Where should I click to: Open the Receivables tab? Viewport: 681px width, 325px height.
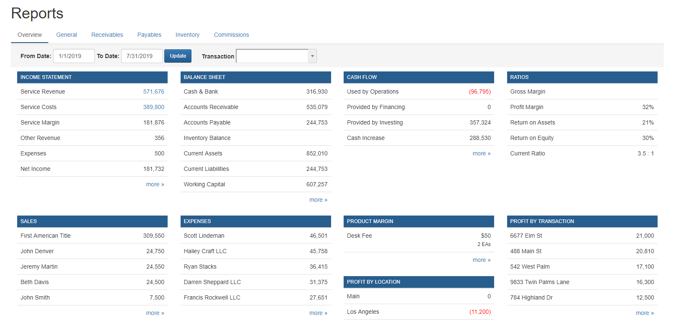coord(107,35)
